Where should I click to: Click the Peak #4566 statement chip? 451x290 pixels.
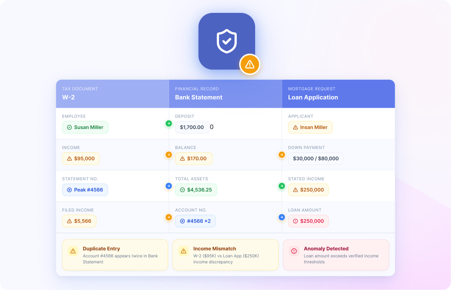[x=85, y=190]
